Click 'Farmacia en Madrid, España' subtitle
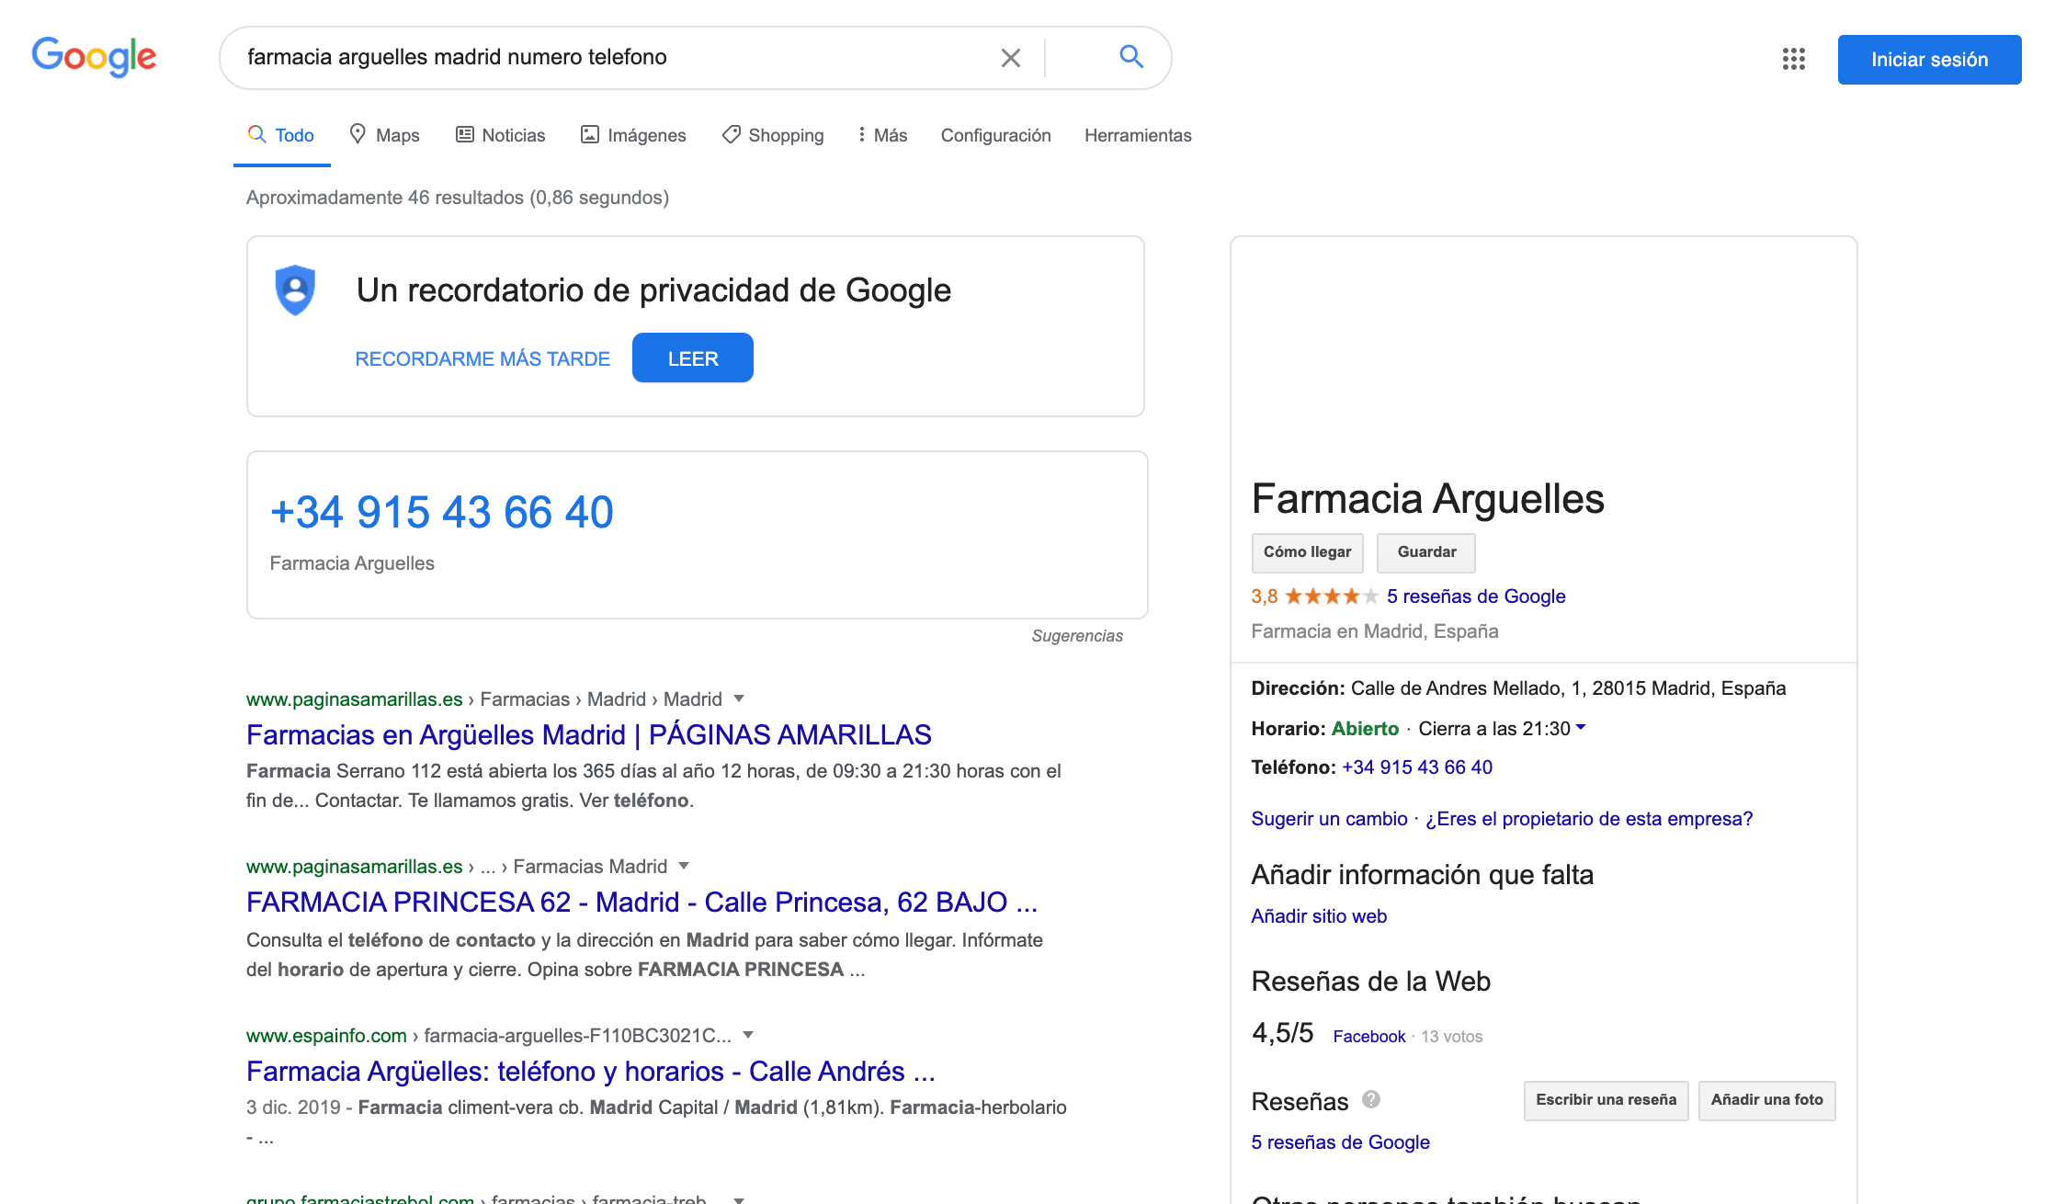The height and width of the screenshot is (1204, 2055). 1375,631
